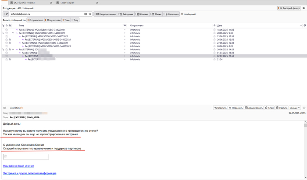307x180 pixels.
Task: Collapse the second message thread in the list
Action: tap(13, 33)
